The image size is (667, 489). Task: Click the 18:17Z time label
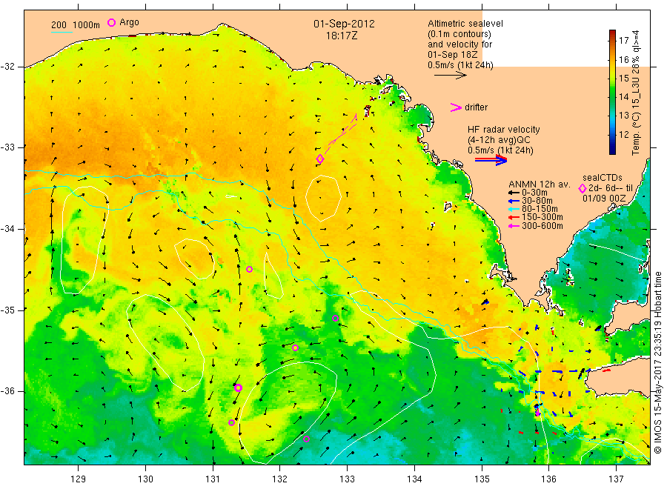pos(342,36)
